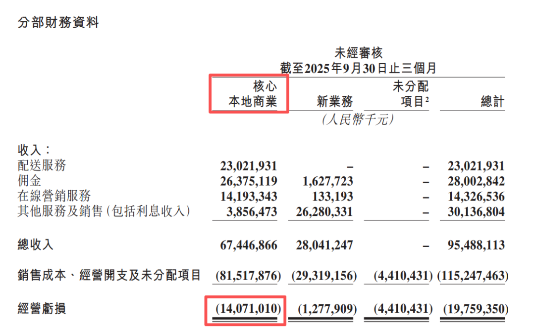Select the 總收入 row label
Image resolution: width=535 pixels, height=329 pixels.
(x=35, y=245)
